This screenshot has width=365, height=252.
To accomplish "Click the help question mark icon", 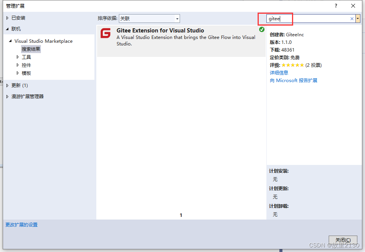I will [x=336, y=6].
